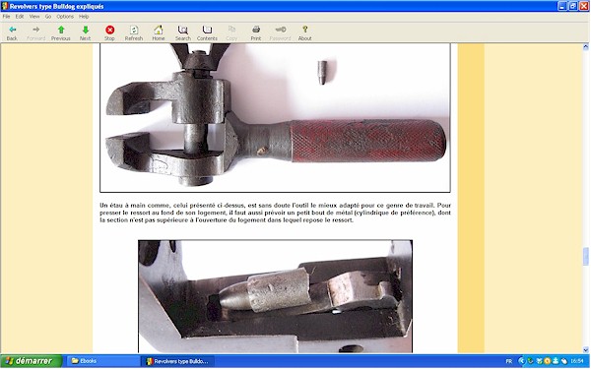Click the vertical scrollbar down arrow
The width and height of the screenshot is (591, 369).
(586, 349)
